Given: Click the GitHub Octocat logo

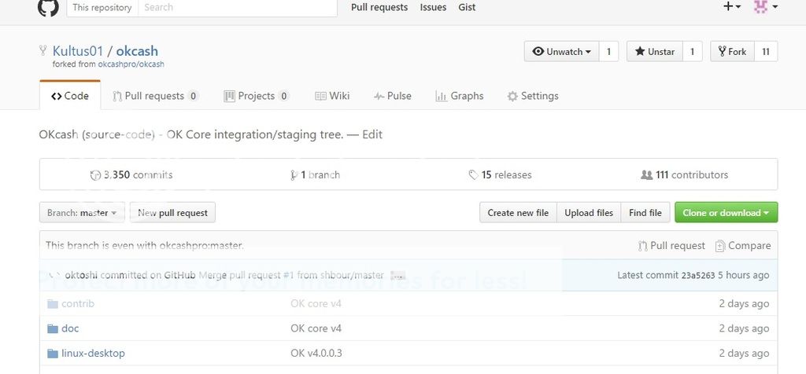Looking at the screenshot, I should tap(48, 8).
